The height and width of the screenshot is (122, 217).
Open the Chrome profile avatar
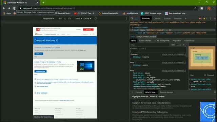(209, 8)
